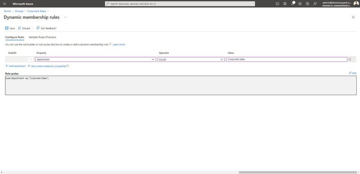The image size is (360, 174).
Task: Click the Value field containing Corporate Sales
Action: point(287,59)
